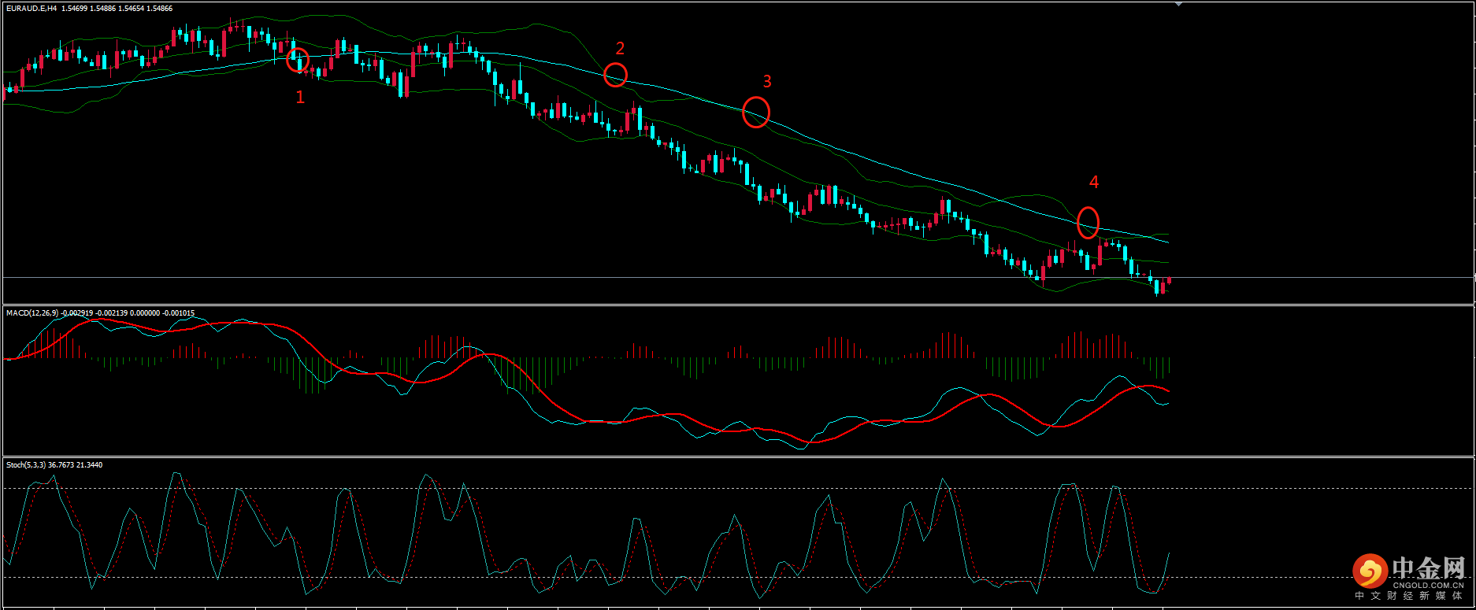Click the CNGOLD swirl logo icon
1476x610 pixels.
coord(1370,571)
